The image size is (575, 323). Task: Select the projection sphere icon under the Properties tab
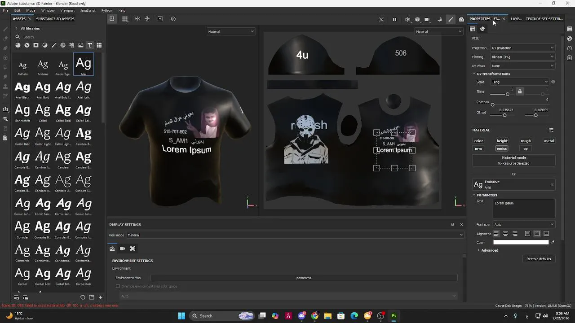pos(482,29)
